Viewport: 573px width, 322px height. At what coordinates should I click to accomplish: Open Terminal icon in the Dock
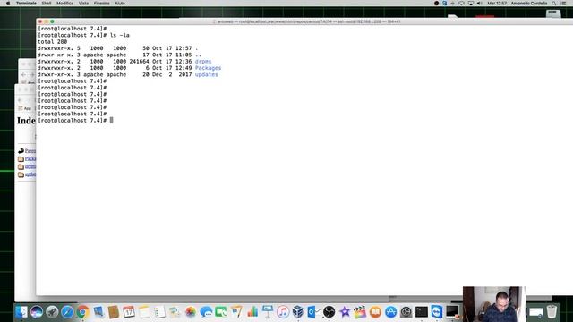click(422, 312)
